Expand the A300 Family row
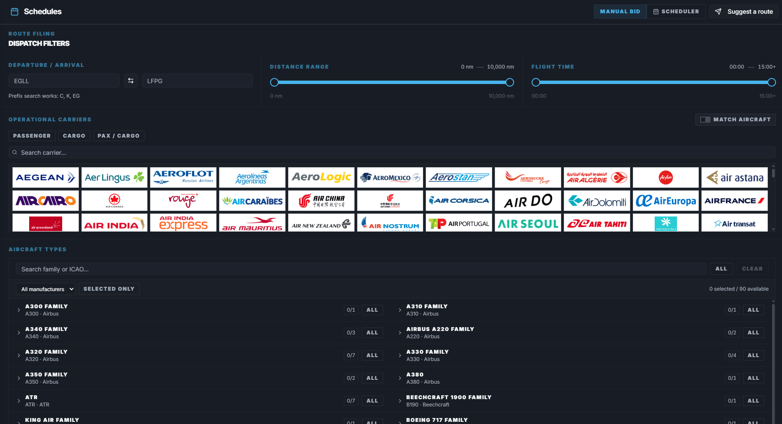The width and height of the screenshot is (782, 424). 19,310
